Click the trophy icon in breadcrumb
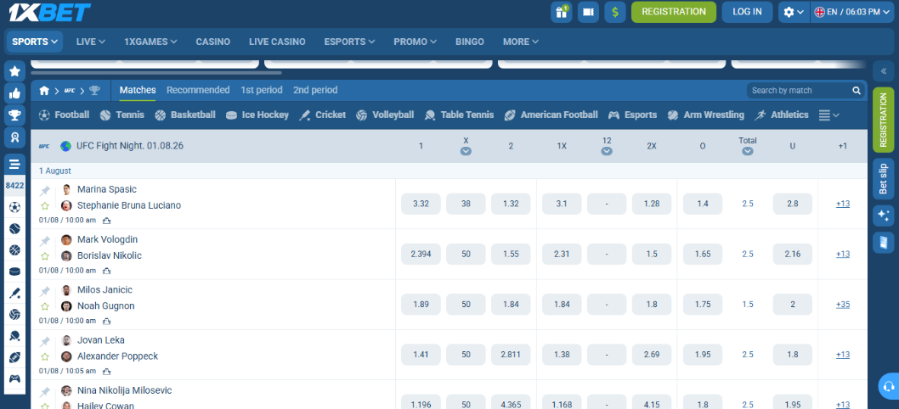The width and height of the screenshot is (899, 409). [94, 91]
